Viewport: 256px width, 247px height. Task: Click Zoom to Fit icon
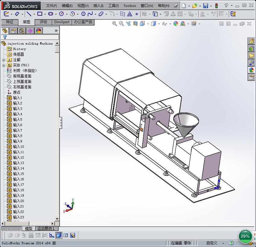point(115,24)
